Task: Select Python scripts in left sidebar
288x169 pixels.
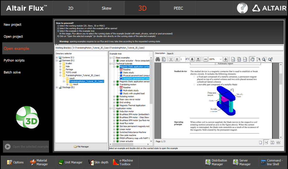Action: [x=14, y=60]
